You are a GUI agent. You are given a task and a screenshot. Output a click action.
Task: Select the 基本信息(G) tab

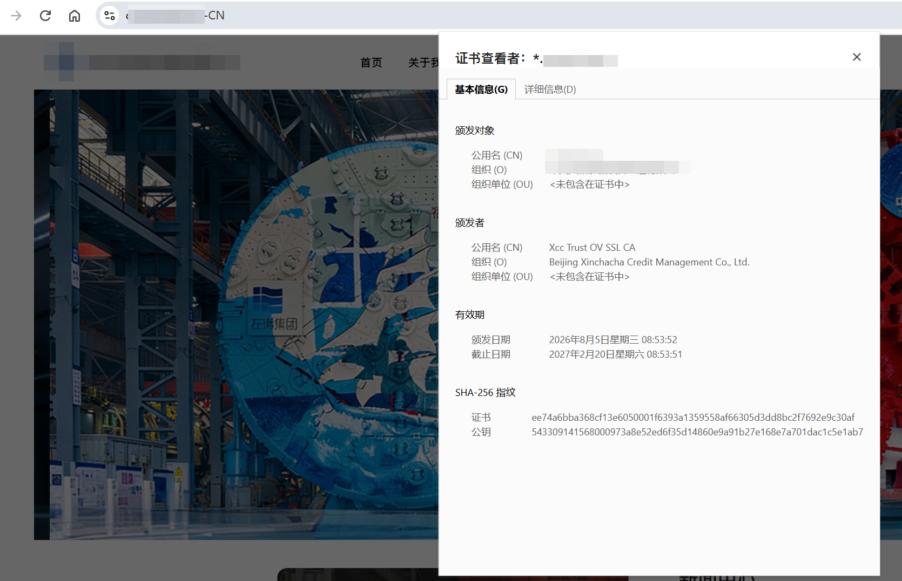(x=481, y=90)
